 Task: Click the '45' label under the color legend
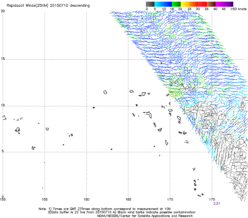coord(224,9)
